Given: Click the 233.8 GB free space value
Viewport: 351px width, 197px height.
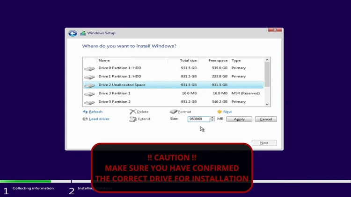Looking at the screenshot, I should [x=219, y=77].
